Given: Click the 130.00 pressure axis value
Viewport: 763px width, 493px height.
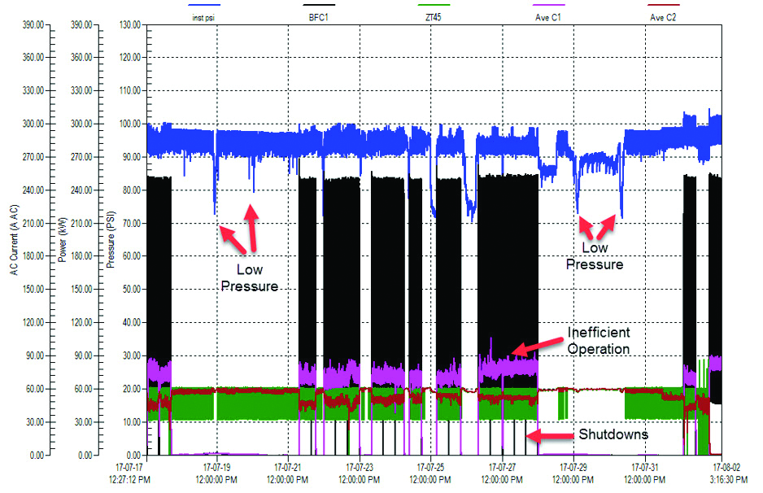Looking at the screenshot, I should pyautogui.click(x=130, y=25).
